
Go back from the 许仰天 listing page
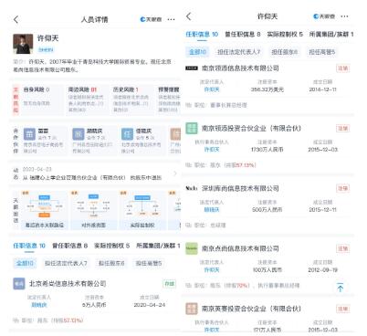(189, 16)
